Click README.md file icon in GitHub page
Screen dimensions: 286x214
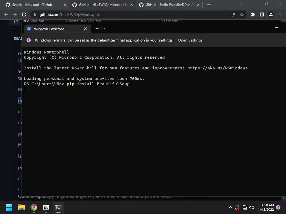click(16, 21)
